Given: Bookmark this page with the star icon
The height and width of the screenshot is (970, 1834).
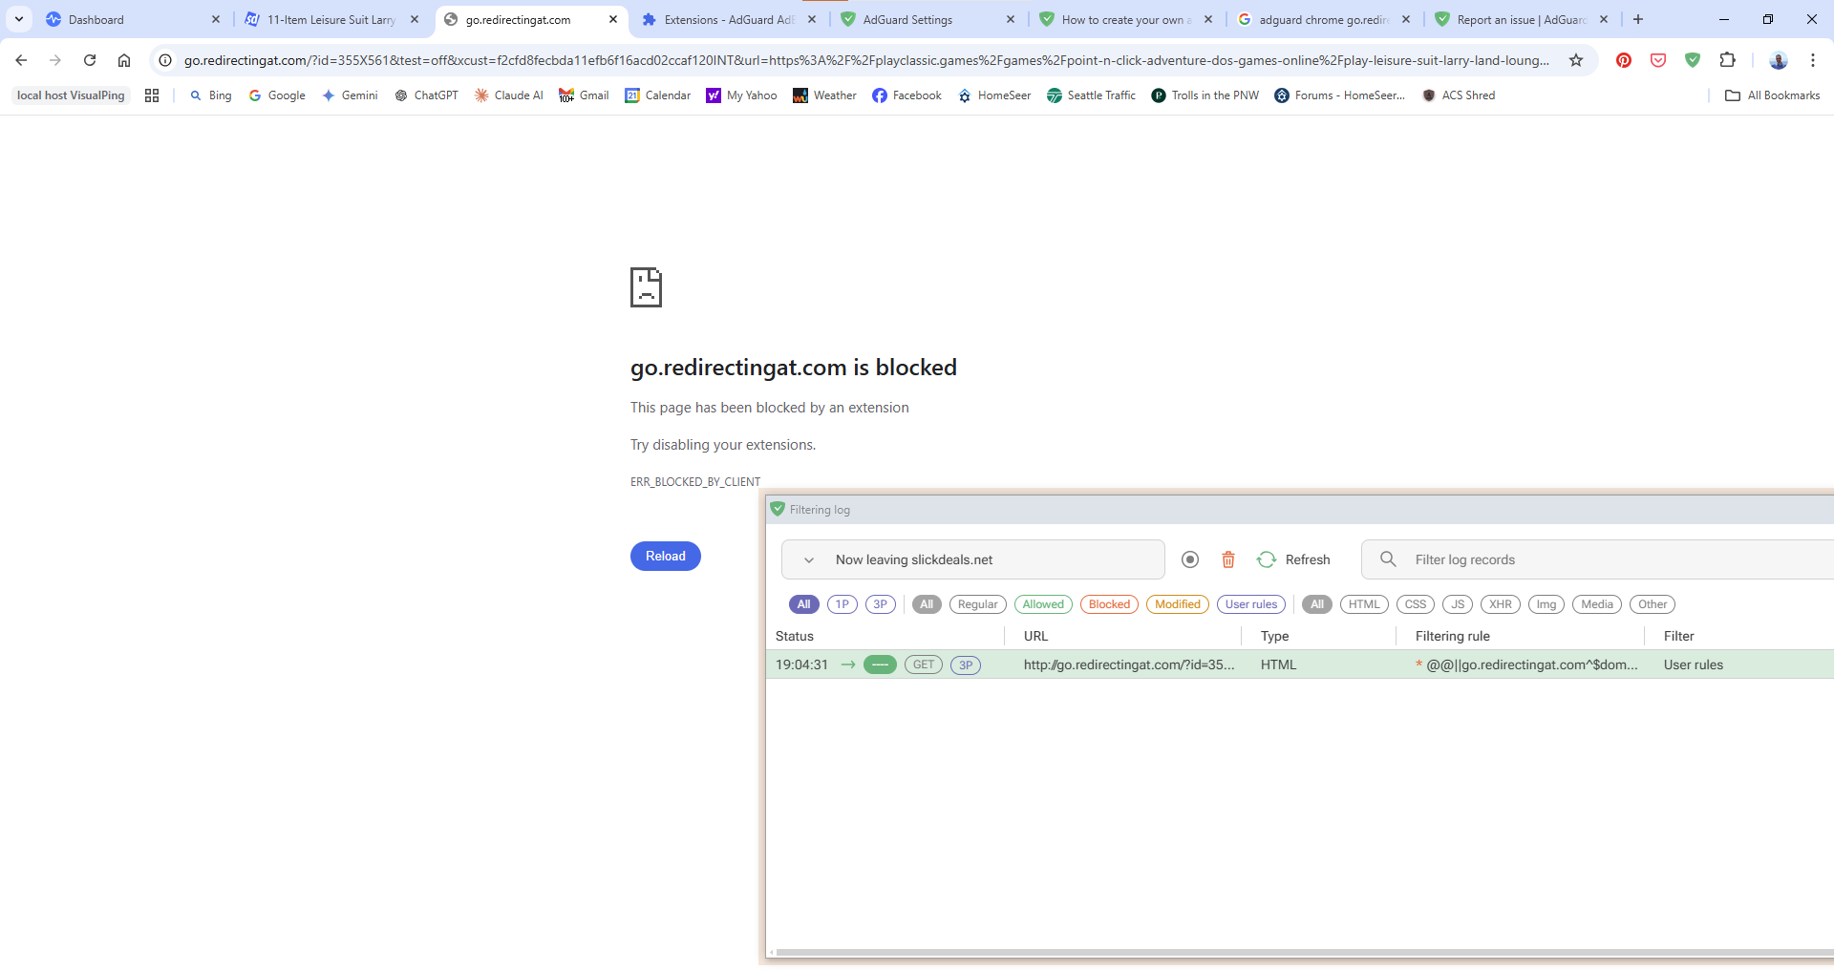Looking at the screenshot, I should [x=1576, y=60].
